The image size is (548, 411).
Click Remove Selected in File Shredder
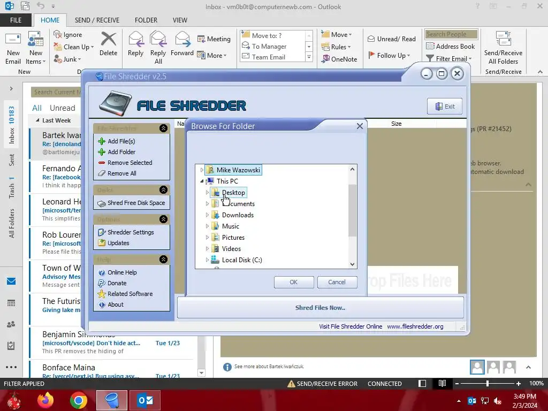click(x=125, y=163)
